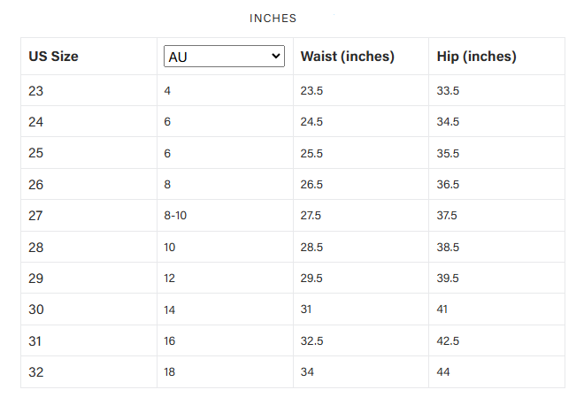
Task: Click the AU size 14 cell
Action: (170, 309)
